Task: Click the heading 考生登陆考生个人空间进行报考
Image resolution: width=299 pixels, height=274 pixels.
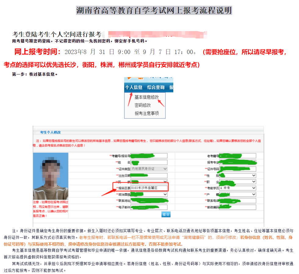Action: pos(57,34)
